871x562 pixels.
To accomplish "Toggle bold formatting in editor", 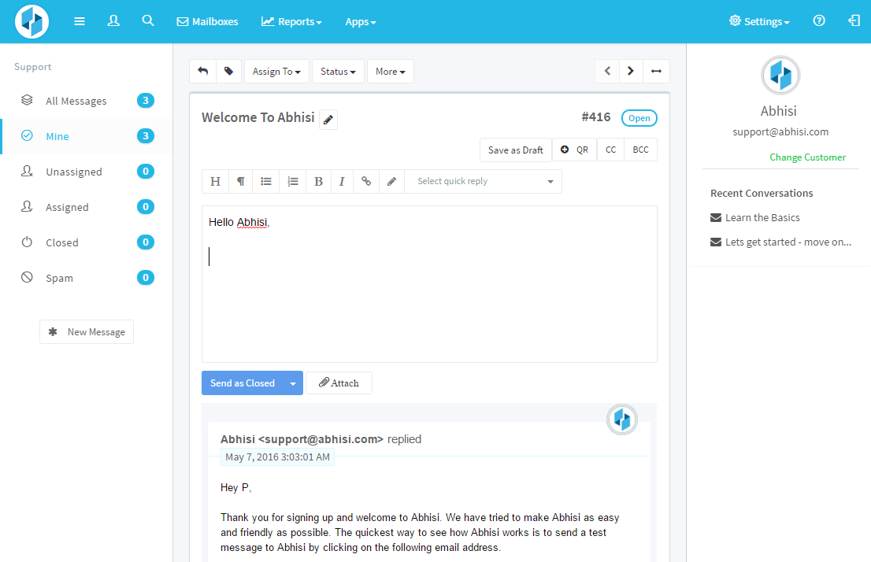I will (x=318, y=182).
